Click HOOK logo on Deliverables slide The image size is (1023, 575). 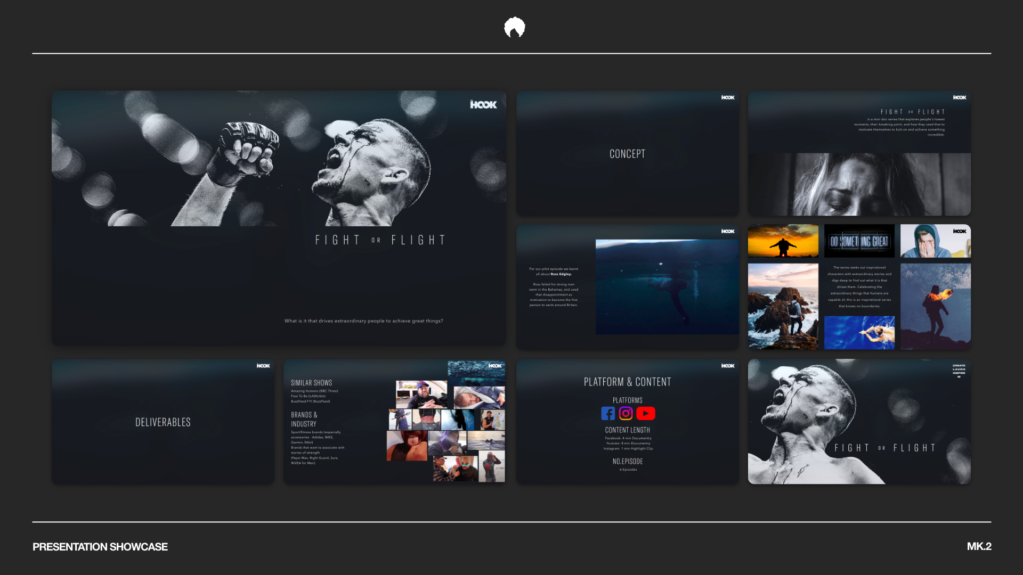(263, 366)
